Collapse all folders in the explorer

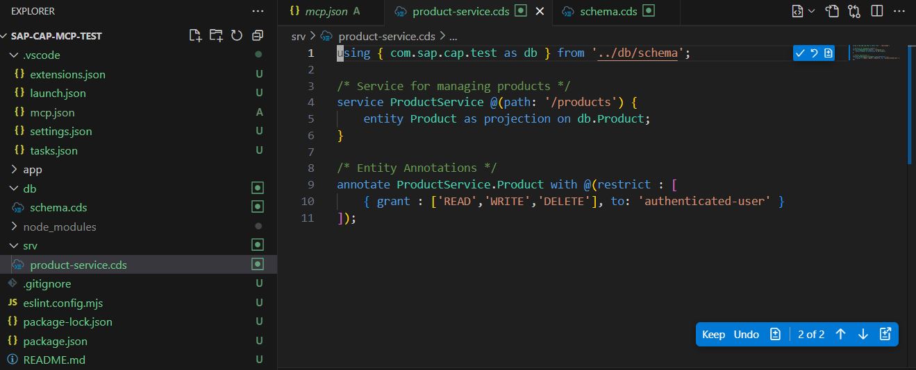coord(257,35)
